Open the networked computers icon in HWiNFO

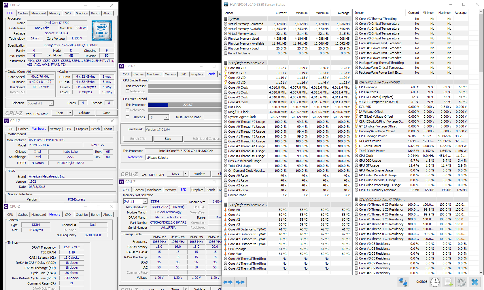[403, 282]
